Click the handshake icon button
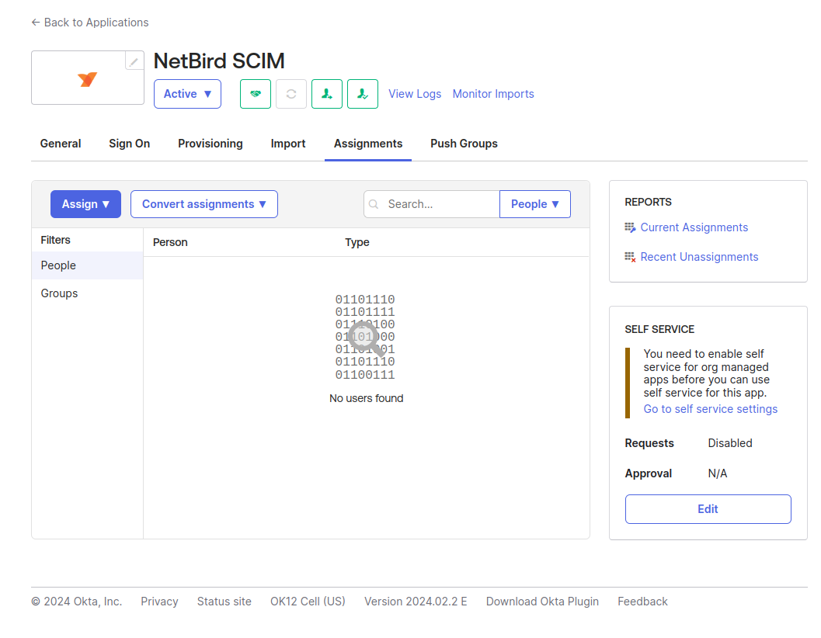The height and width of the screenshot is (638, 821). (x=256, y=94)
